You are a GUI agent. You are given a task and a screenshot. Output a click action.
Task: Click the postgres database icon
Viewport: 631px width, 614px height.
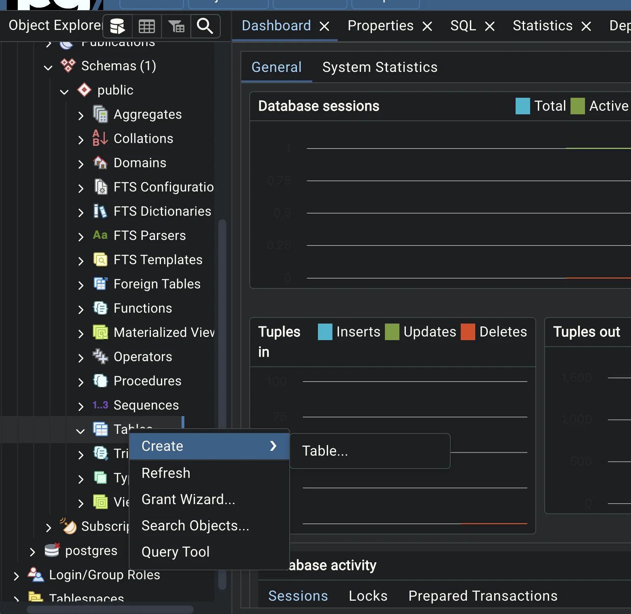[x=52, y=550]
